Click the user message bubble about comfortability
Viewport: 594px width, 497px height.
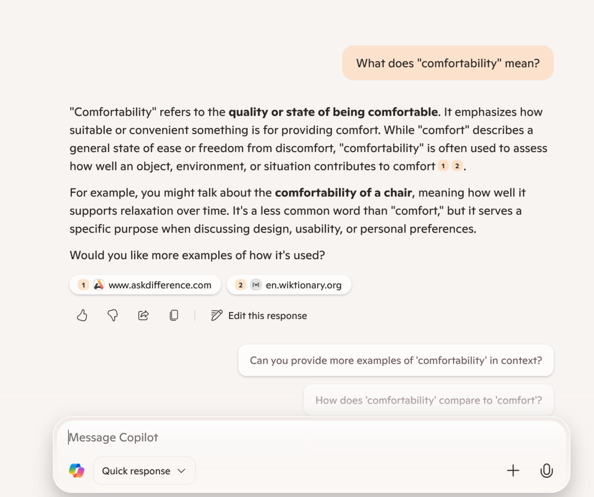tap(447, 63)
